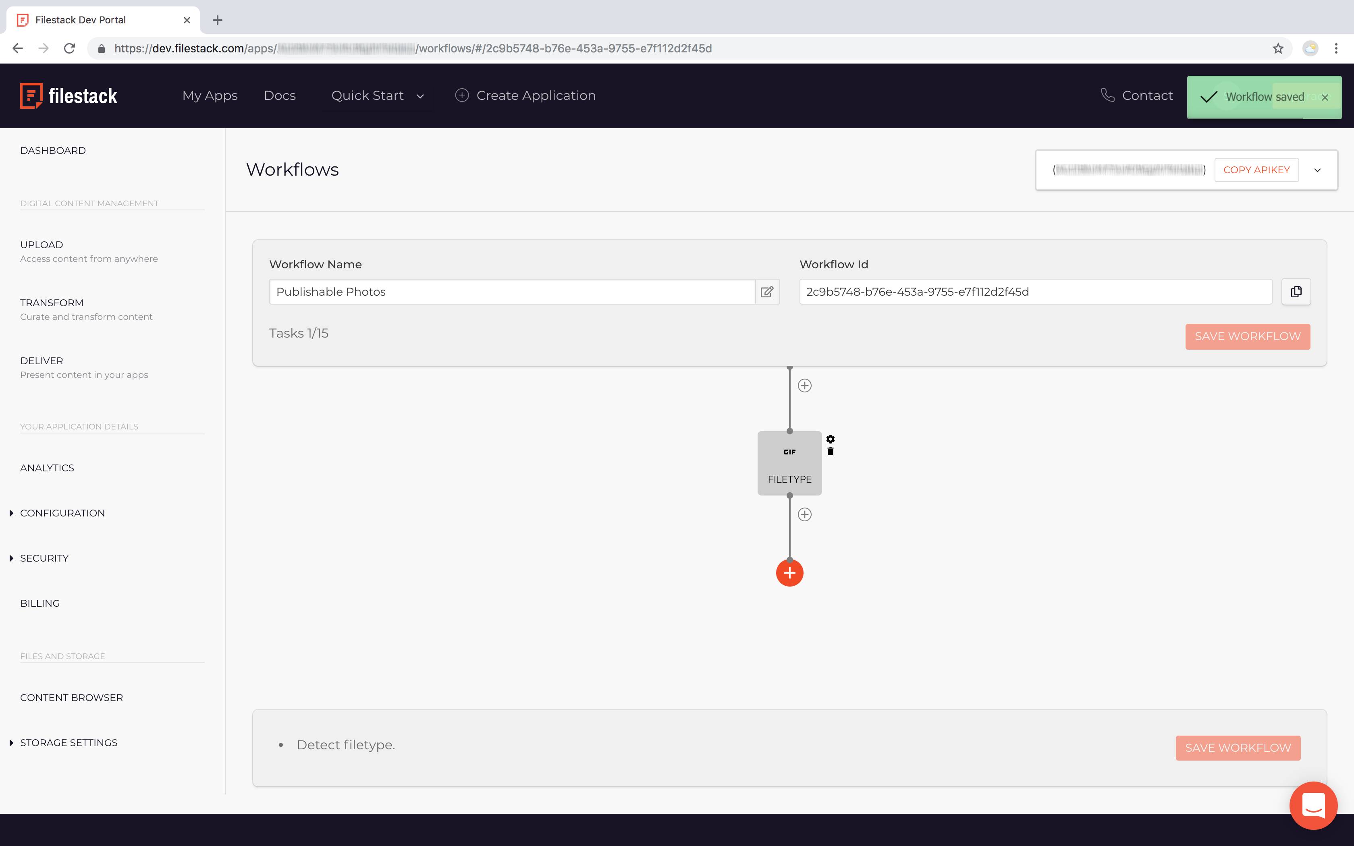Click the phone icon next to Contact

tap(1107, 95)
